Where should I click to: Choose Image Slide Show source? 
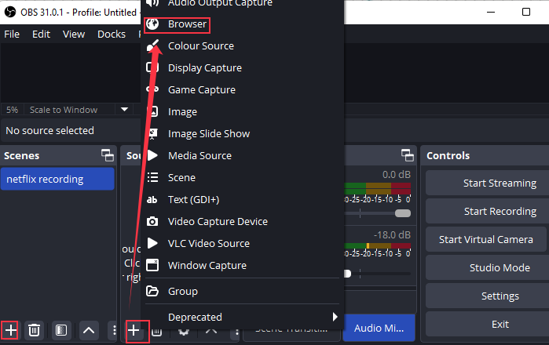coord(242,134)
